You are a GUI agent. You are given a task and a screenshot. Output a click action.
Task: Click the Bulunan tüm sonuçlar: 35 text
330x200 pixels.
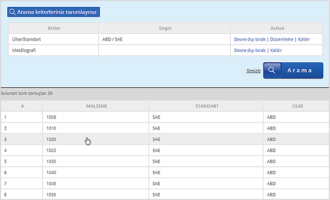point(27,93)
